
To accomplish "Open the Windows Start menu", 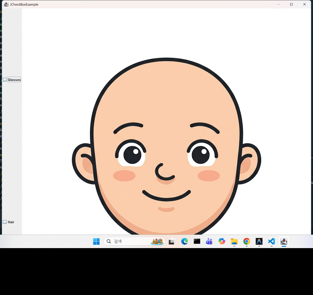I will (96, 242).
